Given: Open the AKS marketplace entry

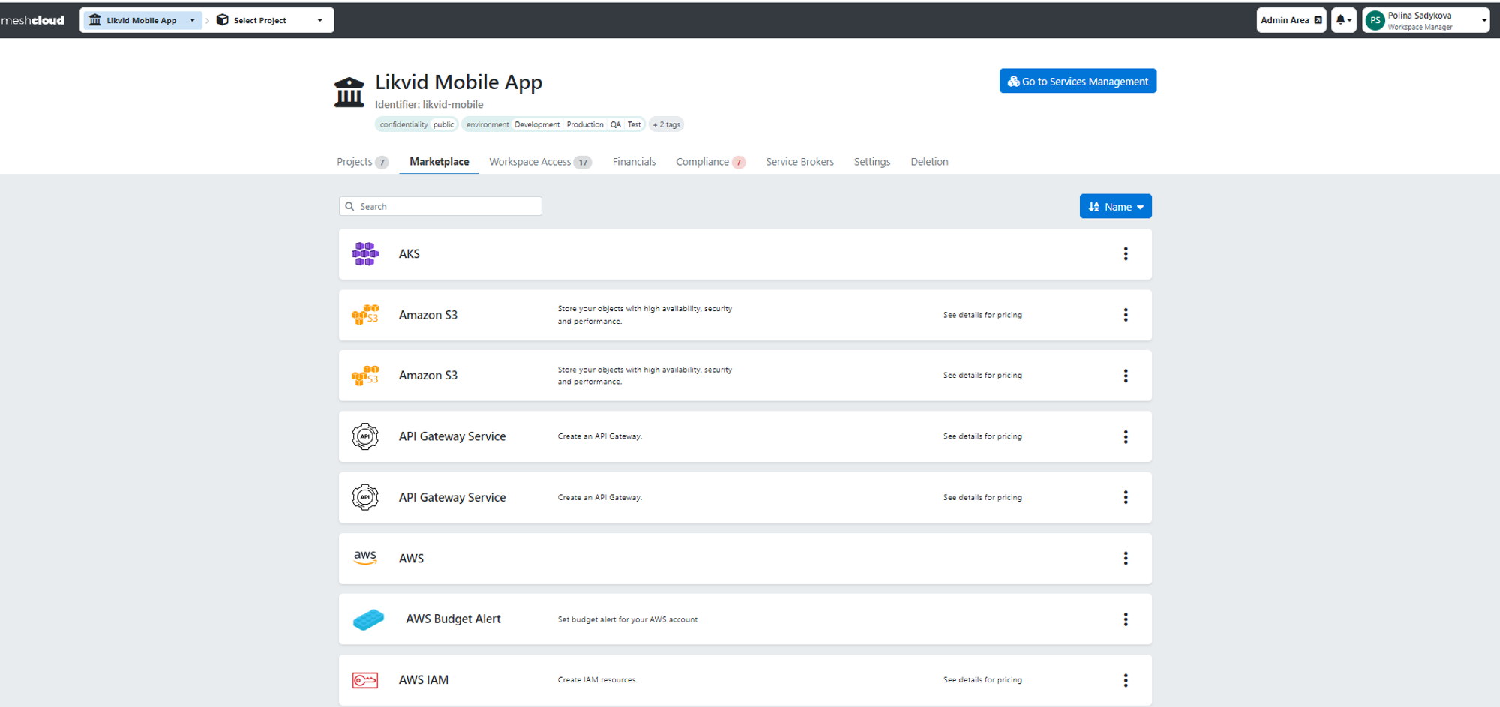Looking at the screenshot, I should [x=745, y=254].
